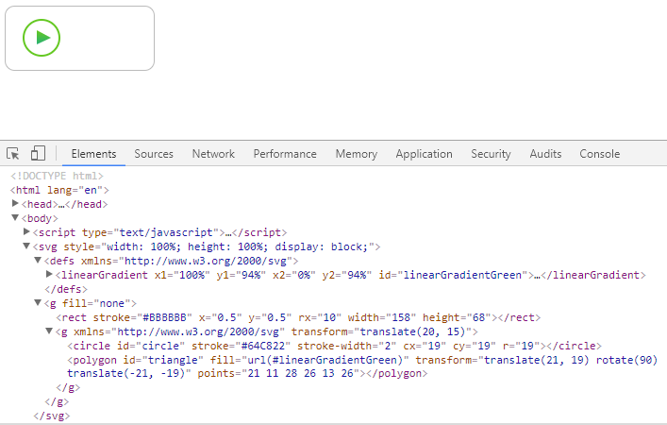Open the Performance tab
This screenshot has height=425, width=667.
(285, 154)
